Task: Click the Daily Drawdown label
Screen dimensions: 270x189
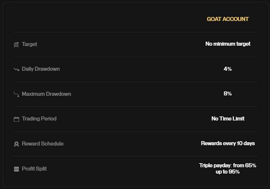Action: click(x=41, y=69)
